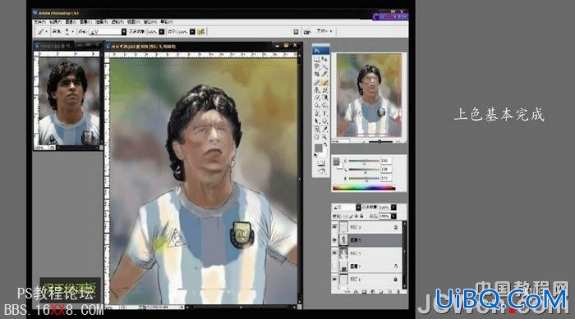Toggle lock image pixels in Layers panel
The width and height of the screenshot is (575, 319).
pos(351,216)
